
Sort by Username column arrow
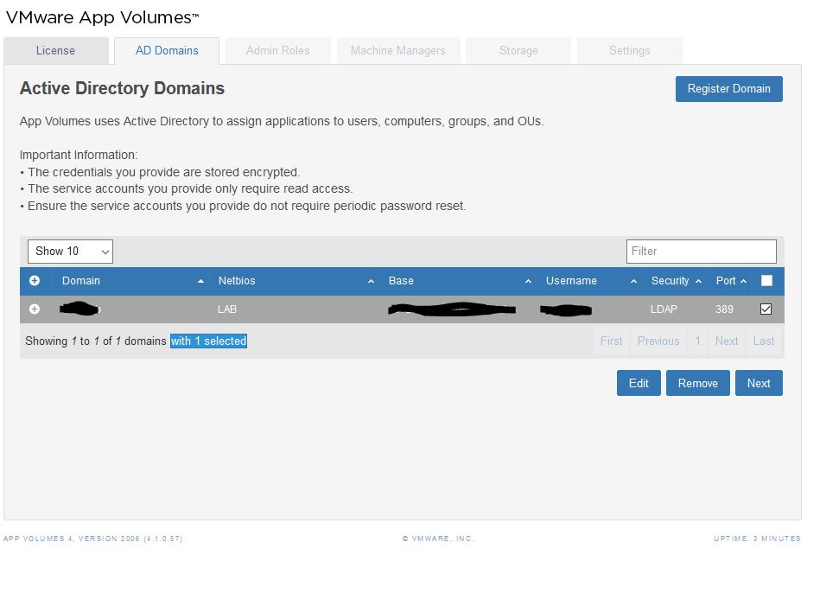click(x=633, y=281)
